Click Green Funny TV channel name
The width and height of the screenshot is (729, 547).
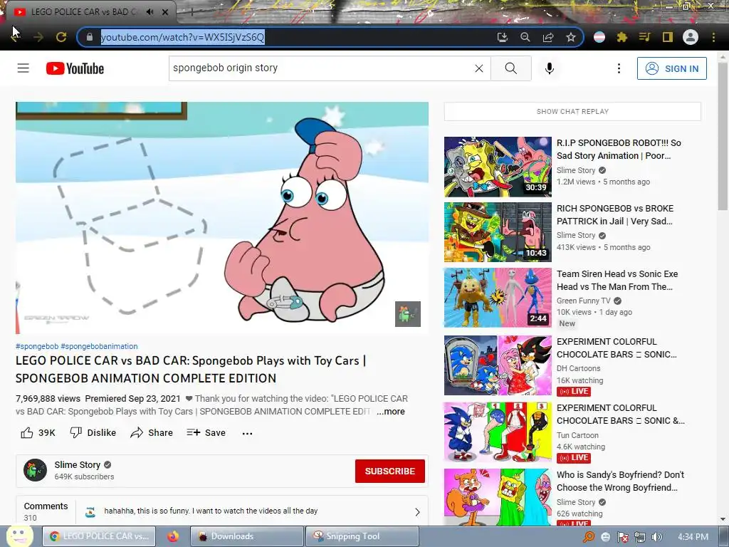point(584,301)
